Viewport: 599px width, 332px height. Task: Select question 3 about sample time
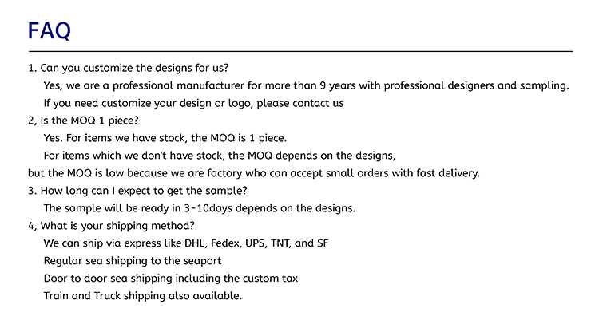pos(137,191)
